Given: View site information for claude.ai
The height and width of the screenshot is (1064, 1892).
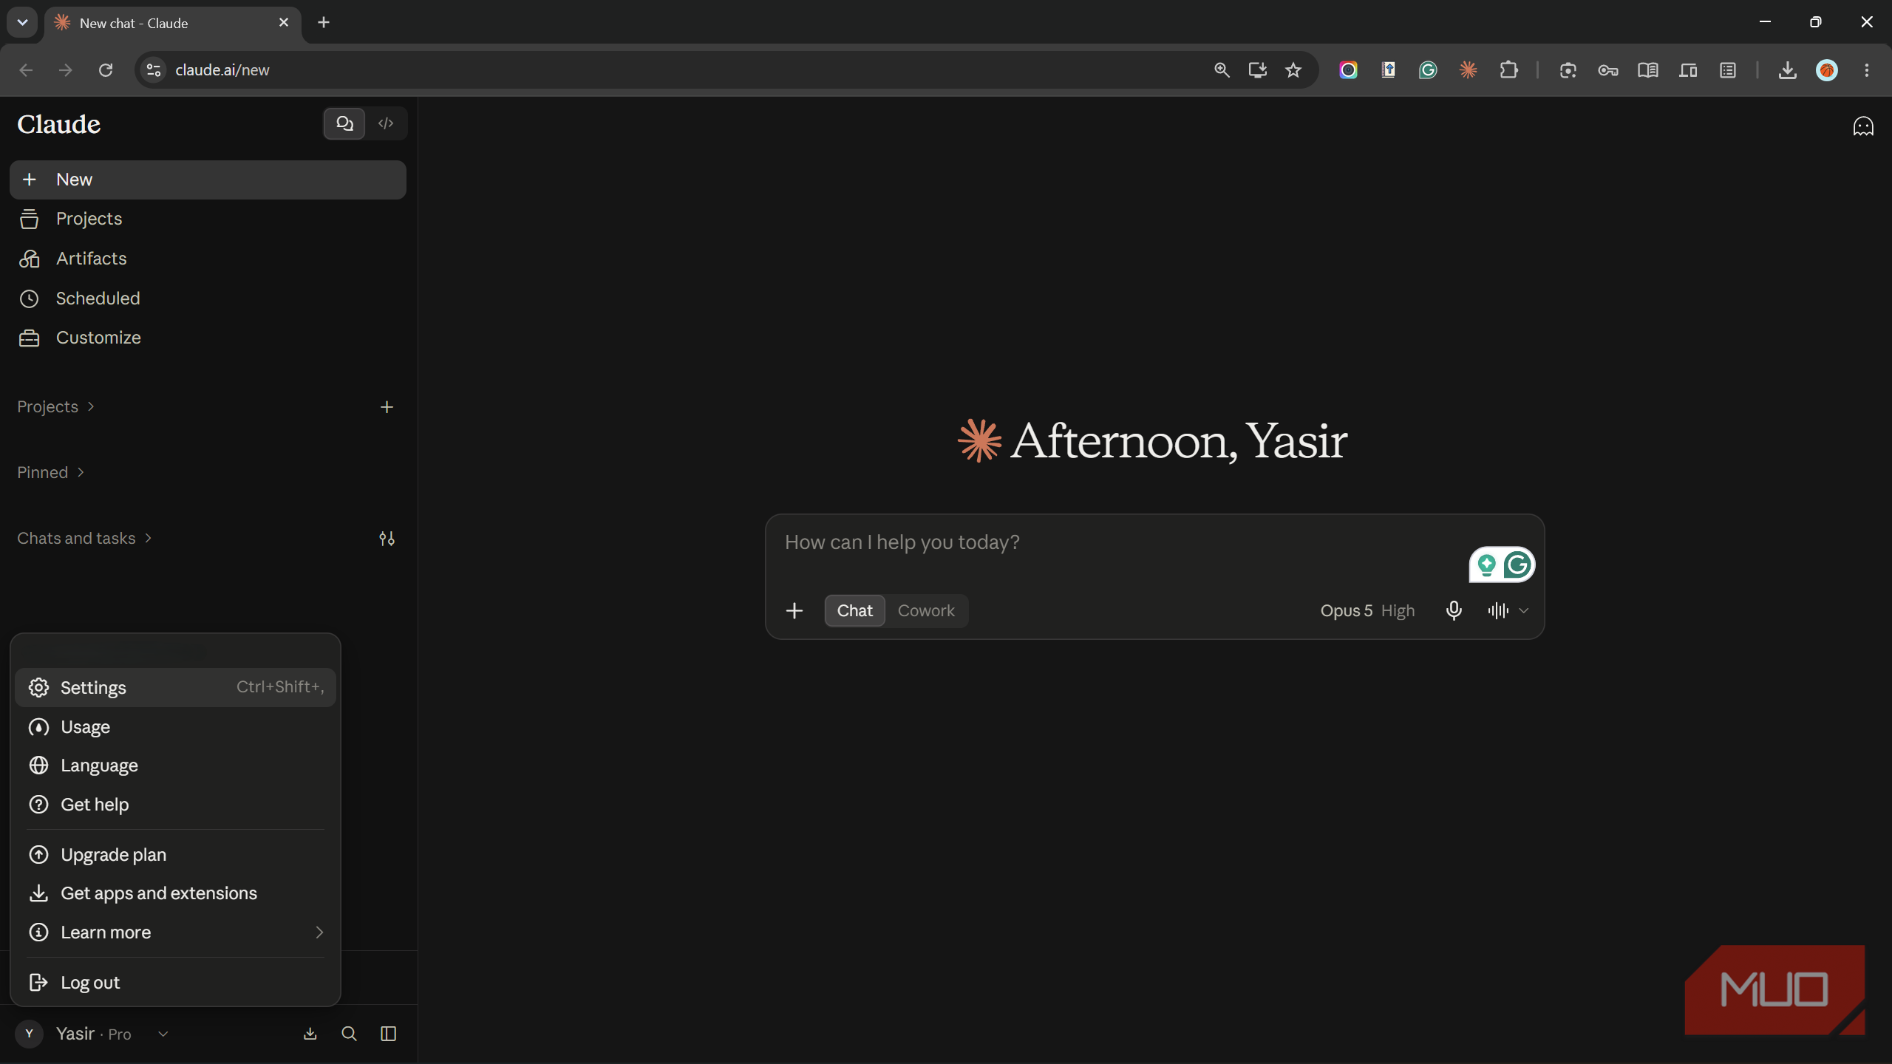Looking at the screenshot, I should point(154,70).
